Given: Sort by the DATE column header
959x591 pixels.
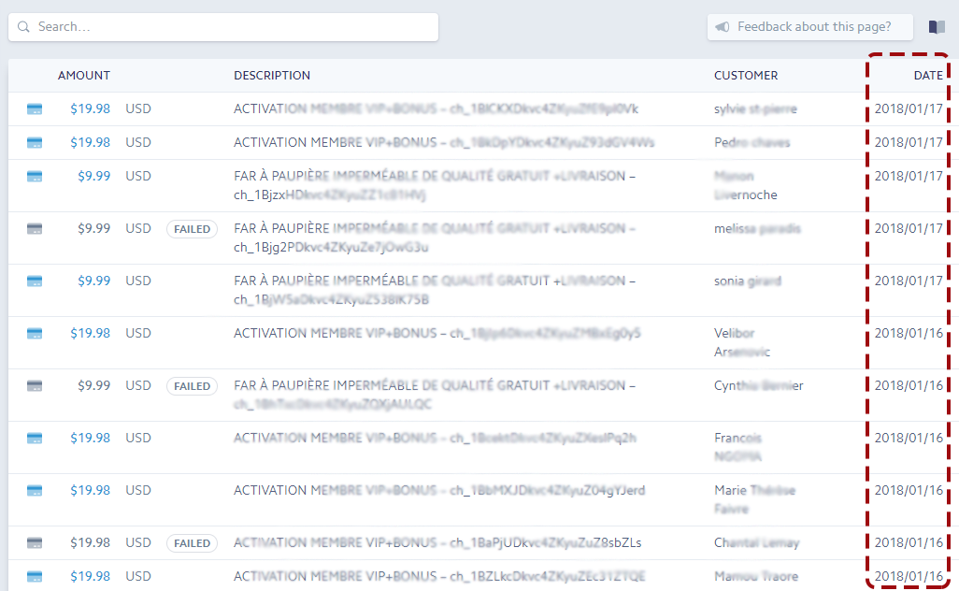Looking at the screenshot, I should pyautogui.click(x=928, y=75).
